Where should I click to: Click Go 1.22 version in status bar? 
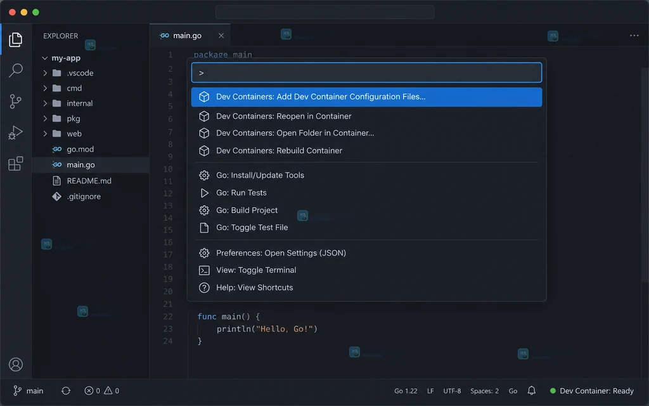[x=406, y=391]
